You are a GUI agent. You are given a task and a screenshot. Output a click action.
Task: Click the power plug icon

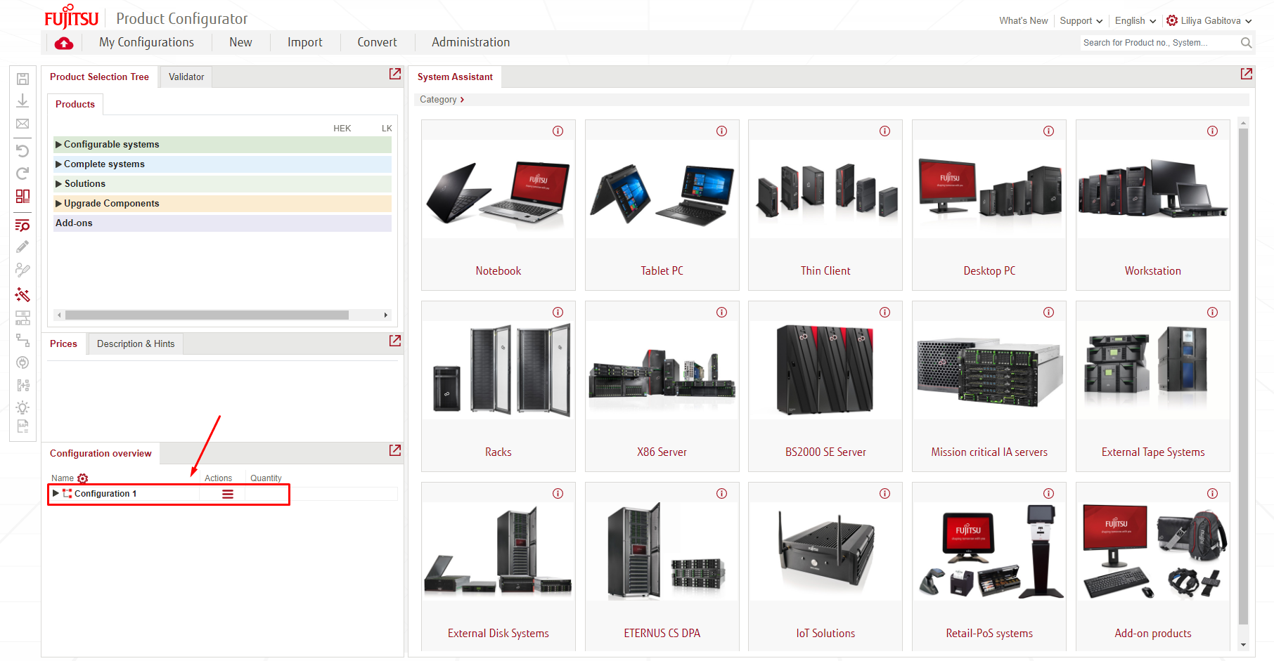pyautogui.click(x=22, y=363)
